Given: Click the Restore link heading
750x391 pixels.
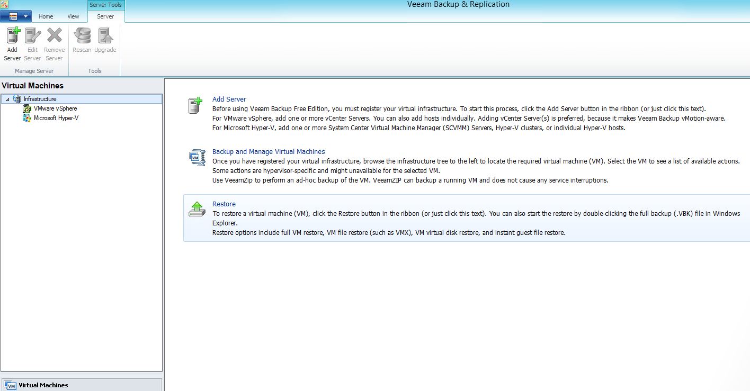Looking at the screenshot, I should (224, 204).
